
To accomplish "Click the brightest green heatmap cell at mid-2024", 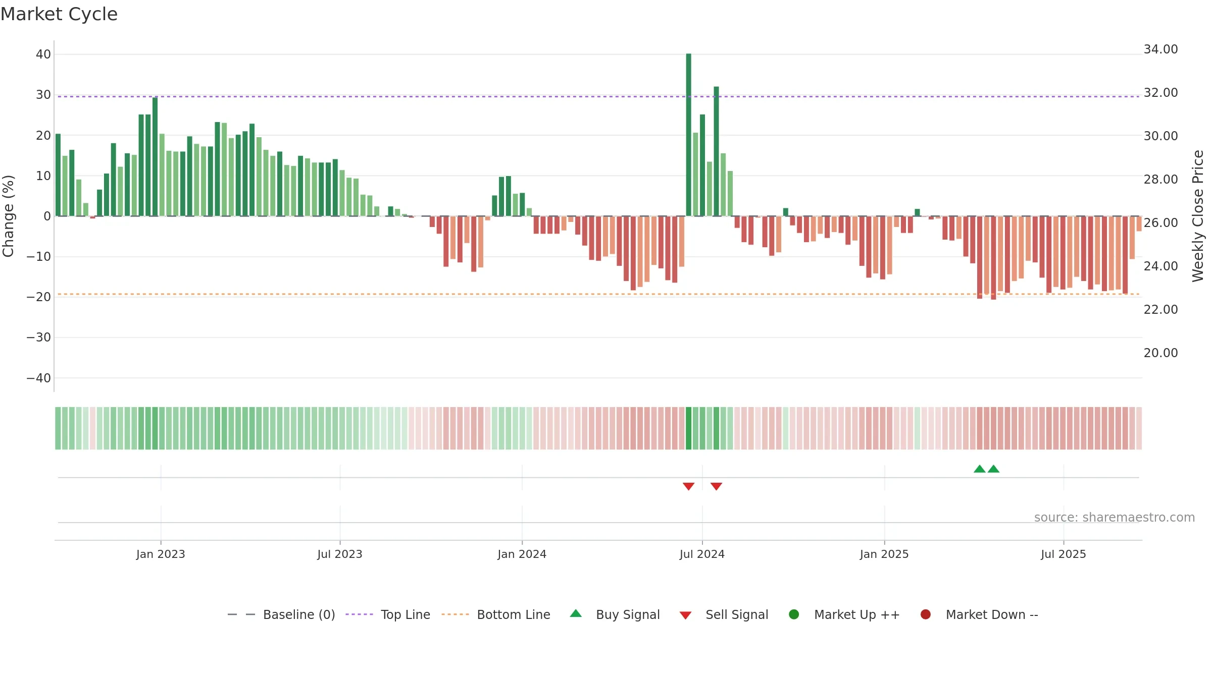I will click(688, 428).
